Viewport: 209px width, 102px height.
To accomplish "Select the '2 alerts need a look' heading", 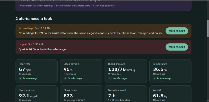I will coord(34,19).
